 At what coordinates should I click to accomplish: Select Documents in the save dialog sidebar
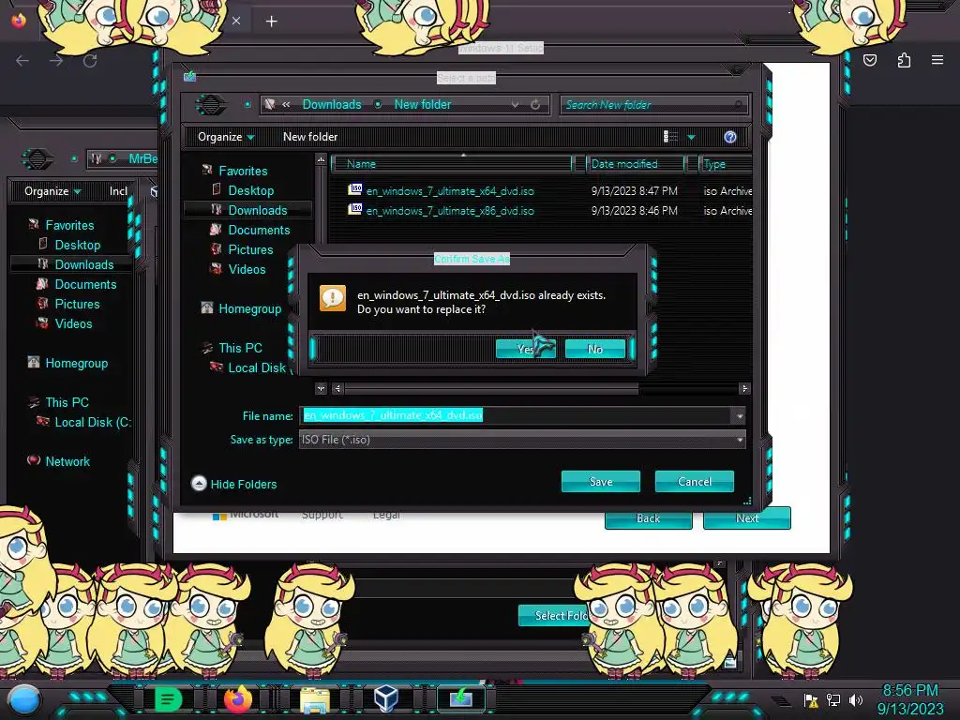[x=259, y=230]
